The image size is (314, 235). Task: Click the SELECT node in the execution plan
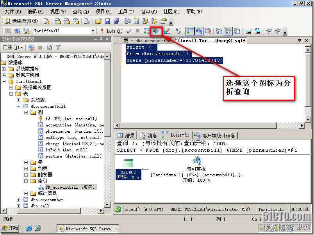pyautogui.click(x=128, y=170)
